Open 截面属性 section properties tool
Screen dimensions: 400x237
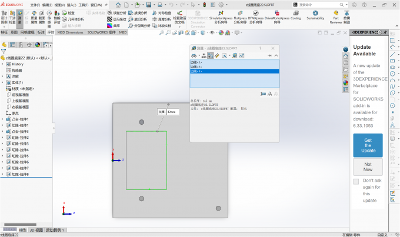42,17
